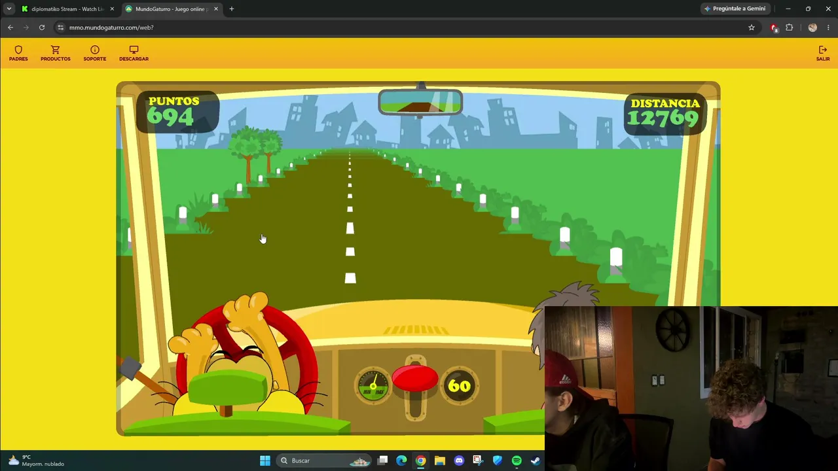Reload the MundoGaturro page
The height and width of the screenshot is (471, 838).
click(41, 27)
